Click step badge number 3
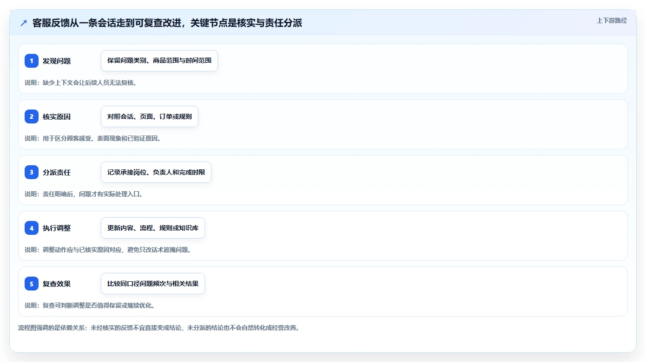The width and height of the screenshot is (646, 362). (x=32, y=172)
